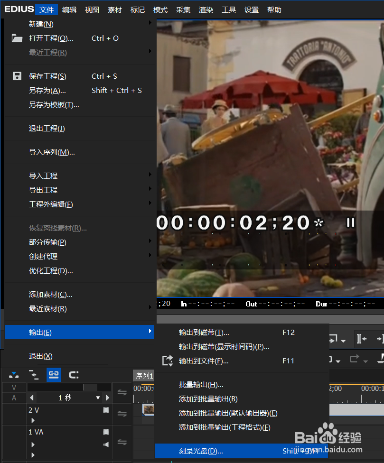
Task: Open the 编辑 menu
Action: point(69,10)
